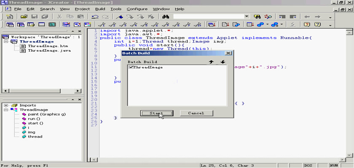Open the File menu
This screenshot has height=168, width=354.
(x=18, y=9)
